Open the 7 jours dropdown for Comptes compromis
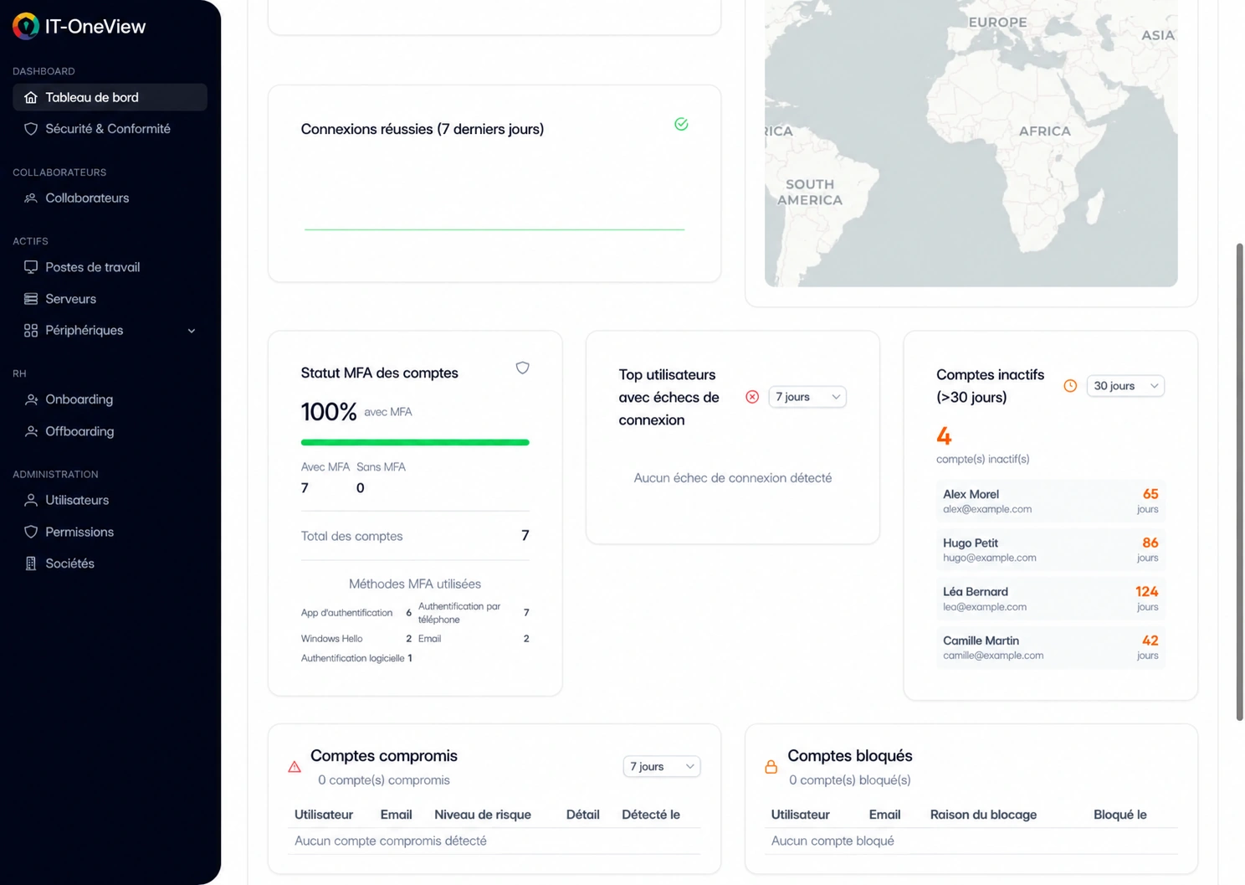The image size is (1245, 885). [662, 766]
